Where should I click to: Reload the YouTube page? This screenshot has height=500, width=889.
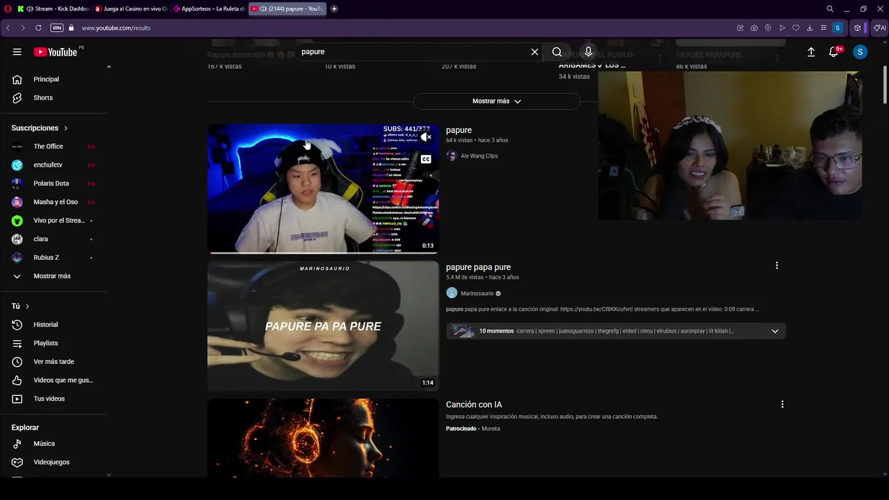[x=38, y=28]
